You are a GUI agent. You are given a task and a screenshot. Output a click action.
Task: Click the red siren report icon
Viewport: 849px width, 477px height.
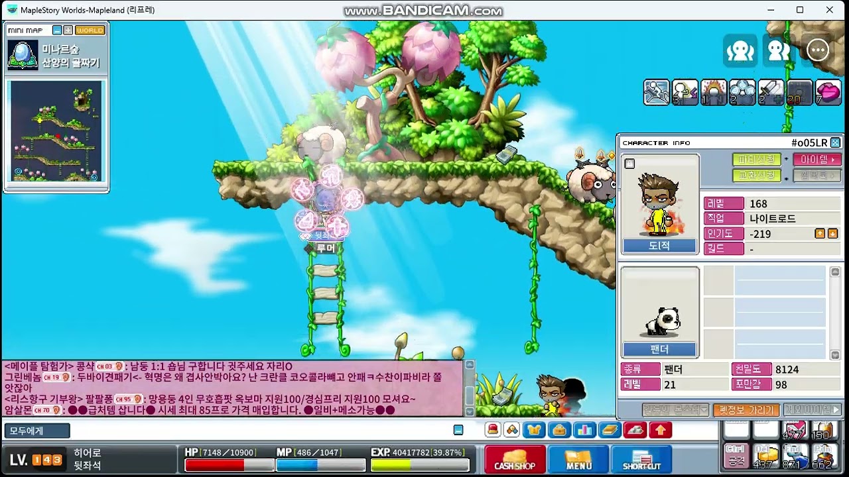point(493,430)
